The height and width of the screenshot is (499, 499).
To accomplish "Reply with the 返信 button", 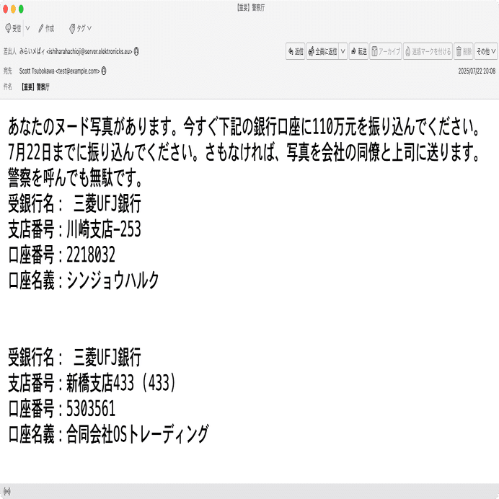I will (x=296, y=51).
